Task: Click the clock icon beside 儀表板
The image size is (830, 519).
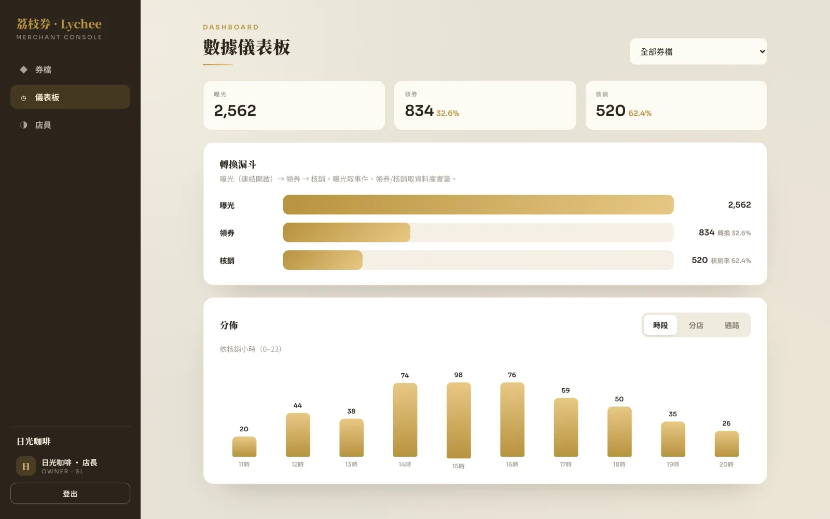Action: click(23, 98)
